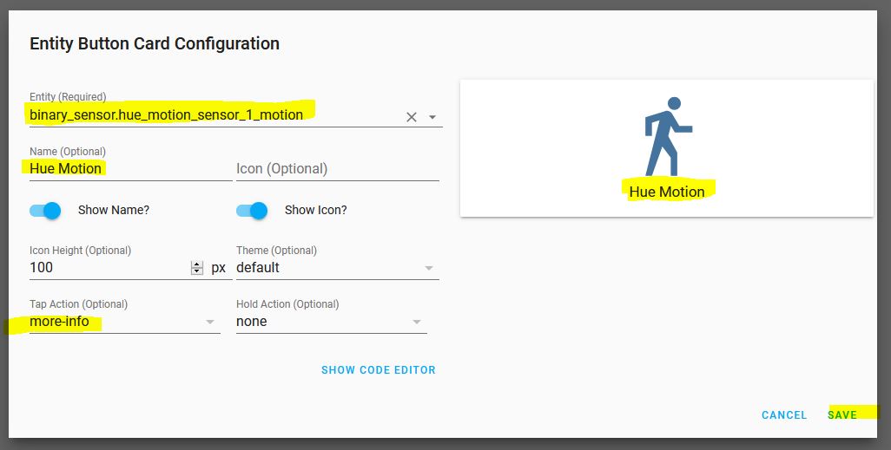Open the Theme dropdown
This screenshot has height=450, width=891.
pyautogui.click(x=338, y=267)
